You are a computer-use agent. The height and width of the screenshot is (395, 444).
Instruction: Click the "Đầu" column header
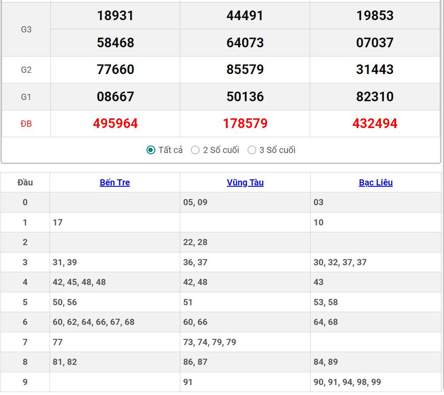point(25,182)
